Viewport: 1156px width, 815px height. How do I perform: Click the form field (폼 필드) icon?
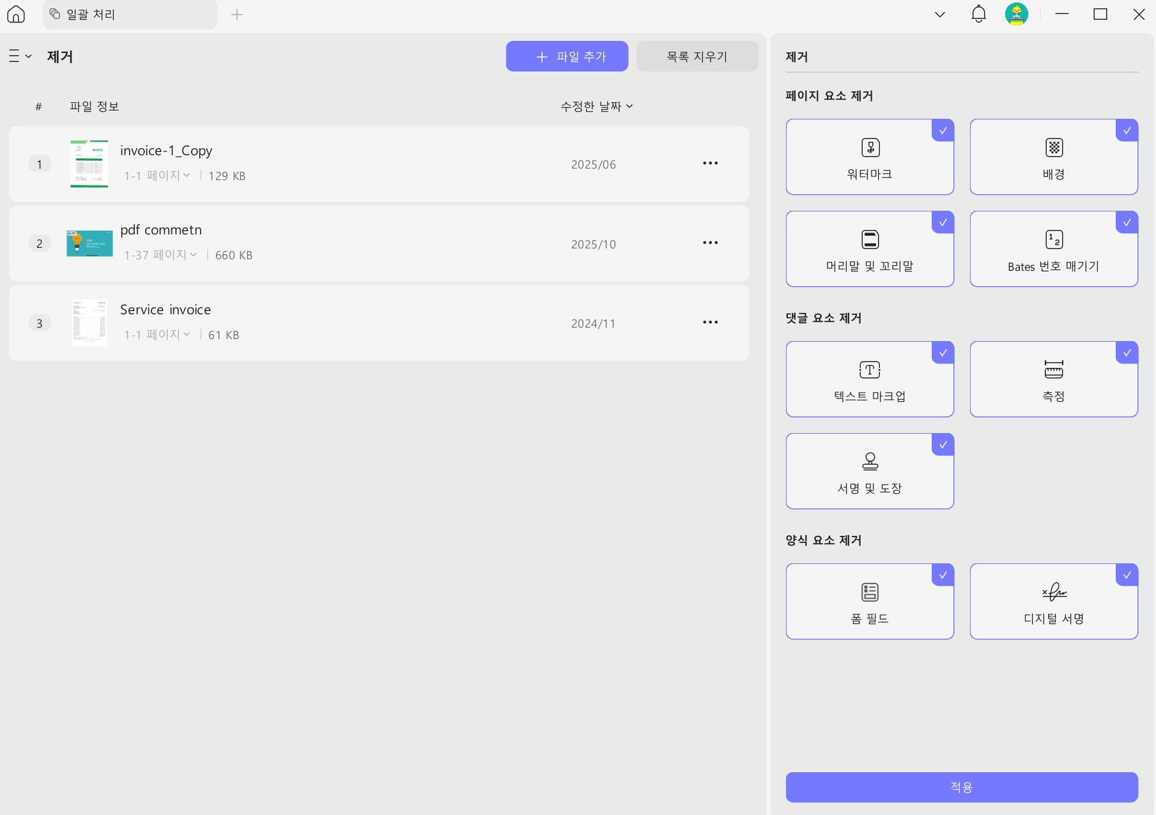click(870, 592)
